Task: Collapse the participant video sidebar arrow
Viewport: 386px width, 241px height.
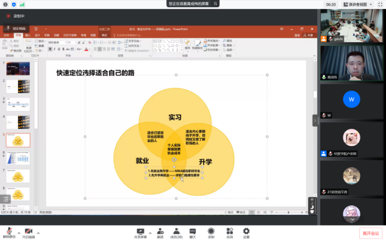Action: tap(315, 120)
